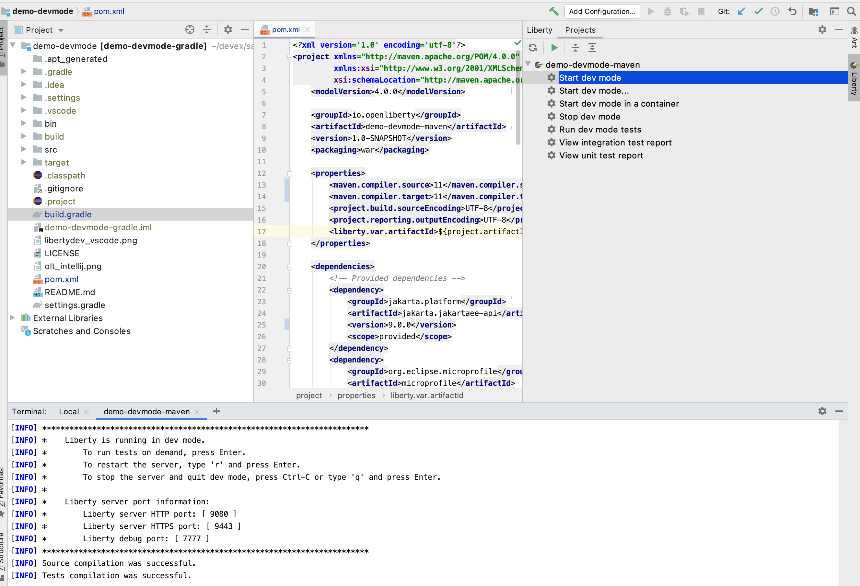Click the Run/Start dev mode icon

[553, 48]
